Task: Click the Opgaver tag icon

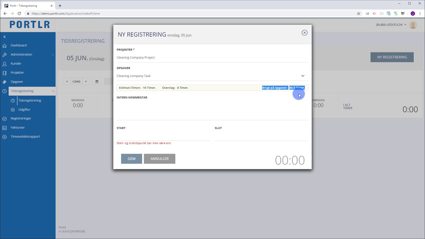Action: click(x=4, y=82)
